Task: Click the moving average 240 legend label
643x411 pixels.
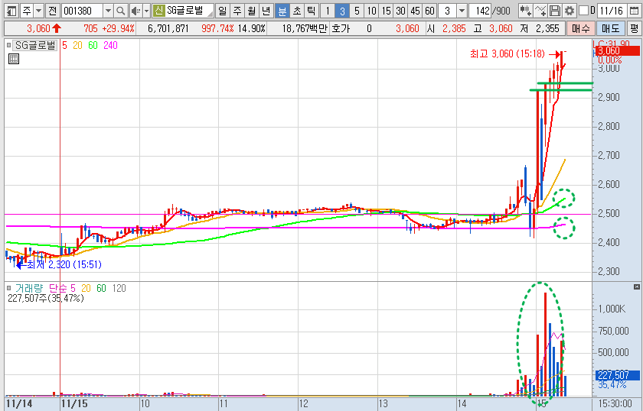Action: pos(110,45)
